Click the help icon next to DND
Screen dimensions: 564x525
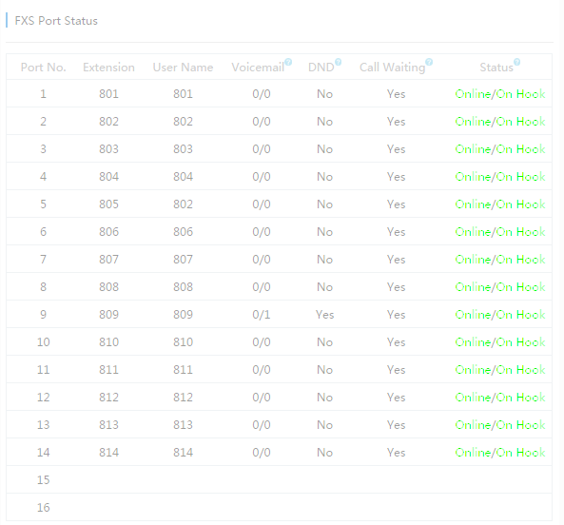[x=338, y=62]
